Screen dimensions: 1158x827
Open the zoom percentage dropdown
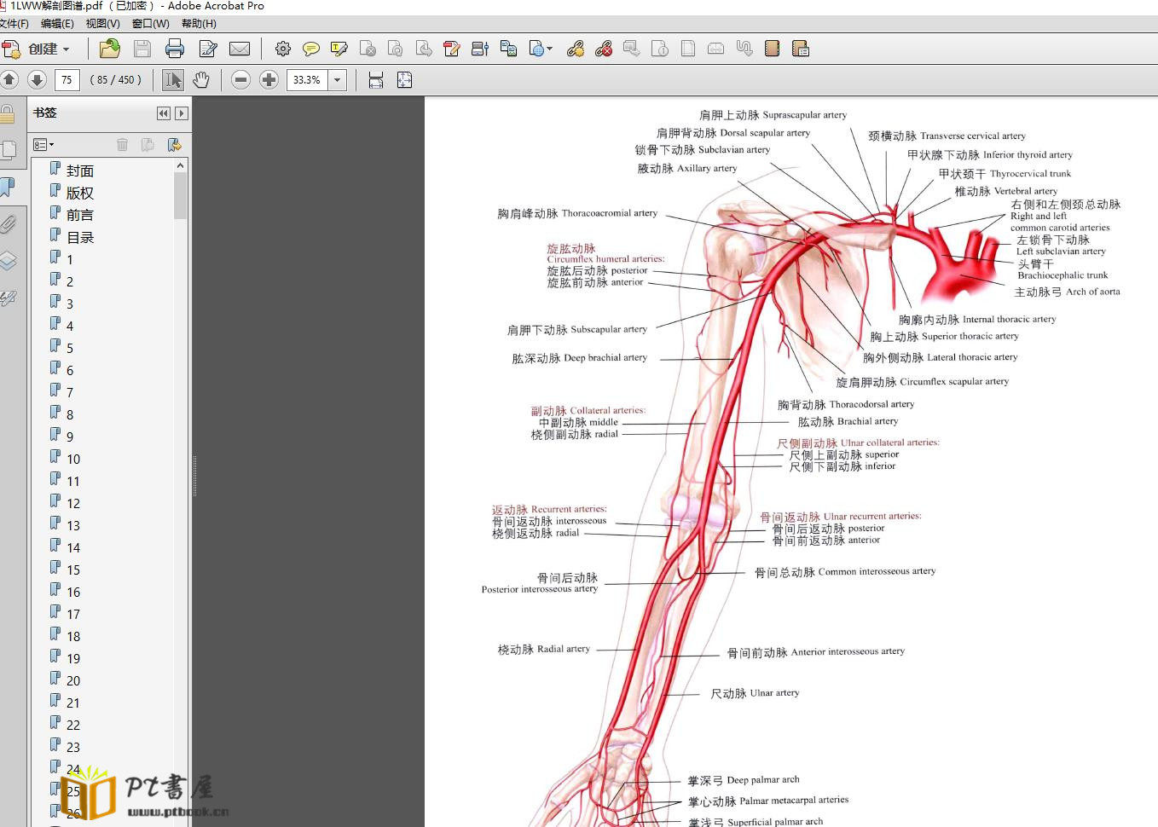pyautogui.click(x=338, y=80)
